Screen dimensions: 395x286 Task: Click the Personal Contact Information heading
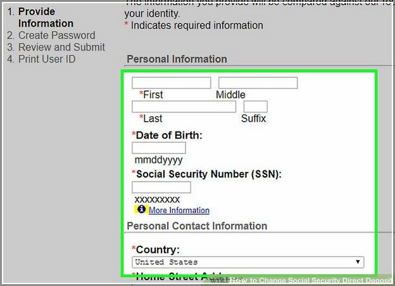pos(197,226)
